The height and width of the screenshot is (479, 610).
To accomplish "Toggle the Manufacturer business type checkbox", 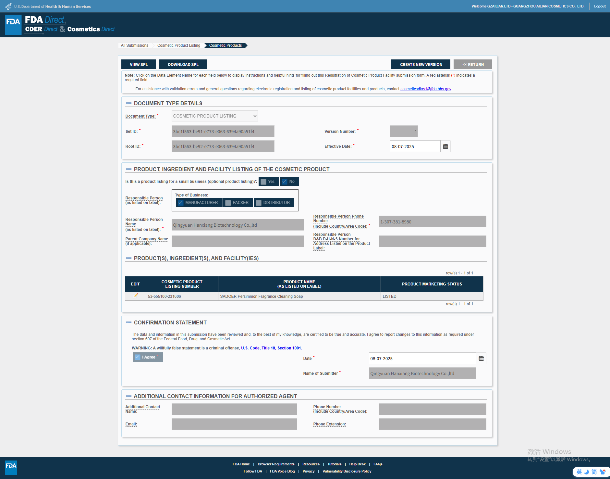I will click(181, 203).
